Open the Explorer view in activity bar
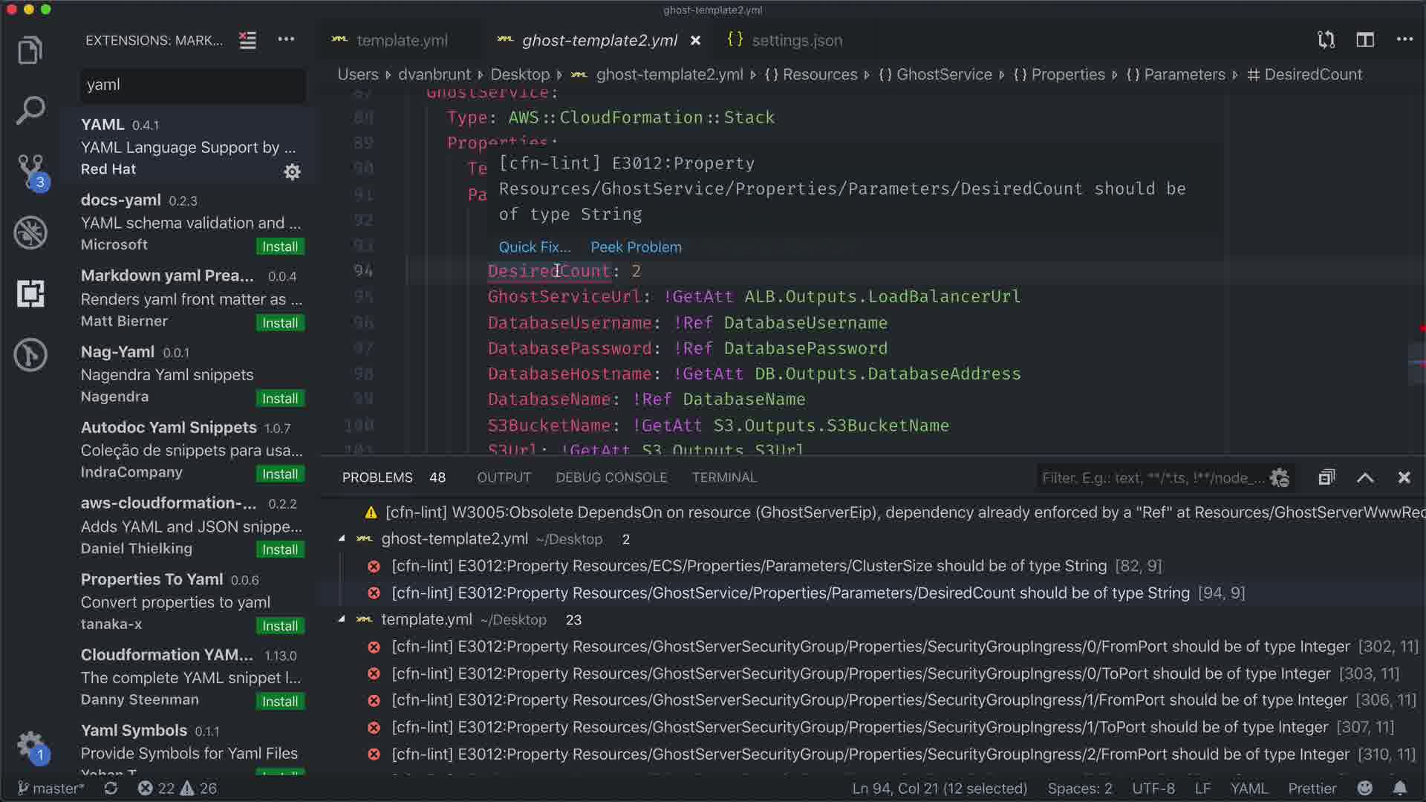1426x802 pixels. [x=30, y=50]
